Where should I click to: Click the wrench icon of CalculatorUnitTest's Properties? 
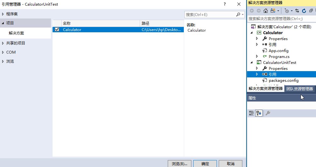pyautogui.click(x=265, y=68)
